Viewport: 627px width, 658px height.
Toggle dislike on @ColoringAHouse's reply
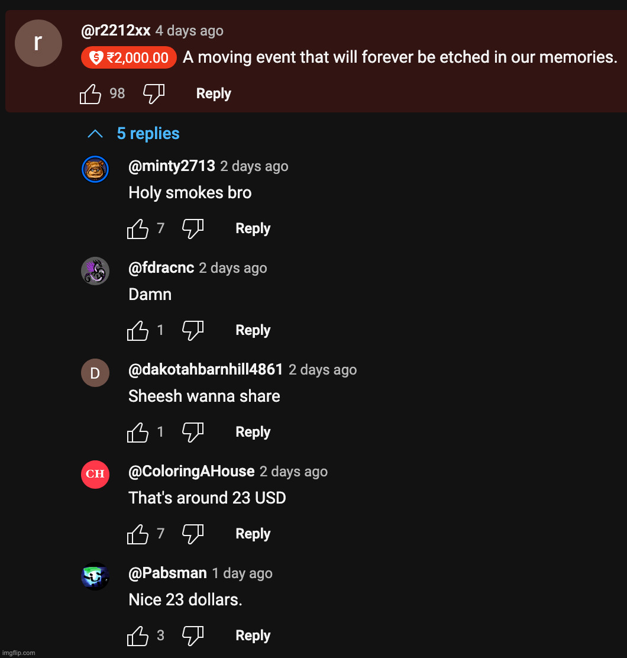[193, 534]
